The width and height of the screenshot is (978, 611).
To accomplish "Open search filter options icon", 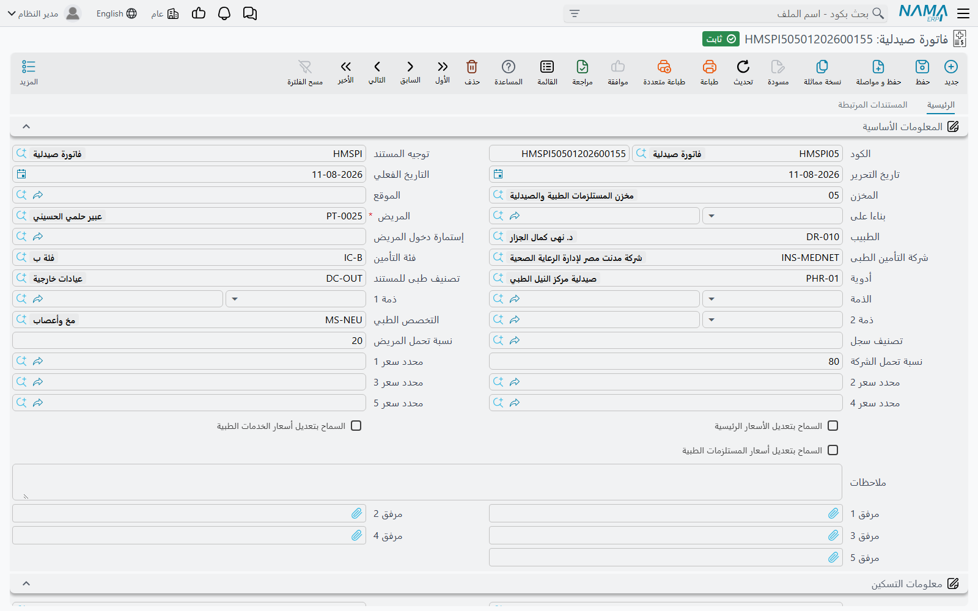I will pos(575,13).
